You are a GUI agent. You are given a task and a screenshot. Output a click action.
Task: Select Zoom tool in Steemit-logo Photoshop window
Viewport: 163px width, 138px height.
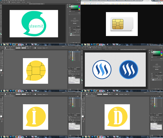coord(1,30)
